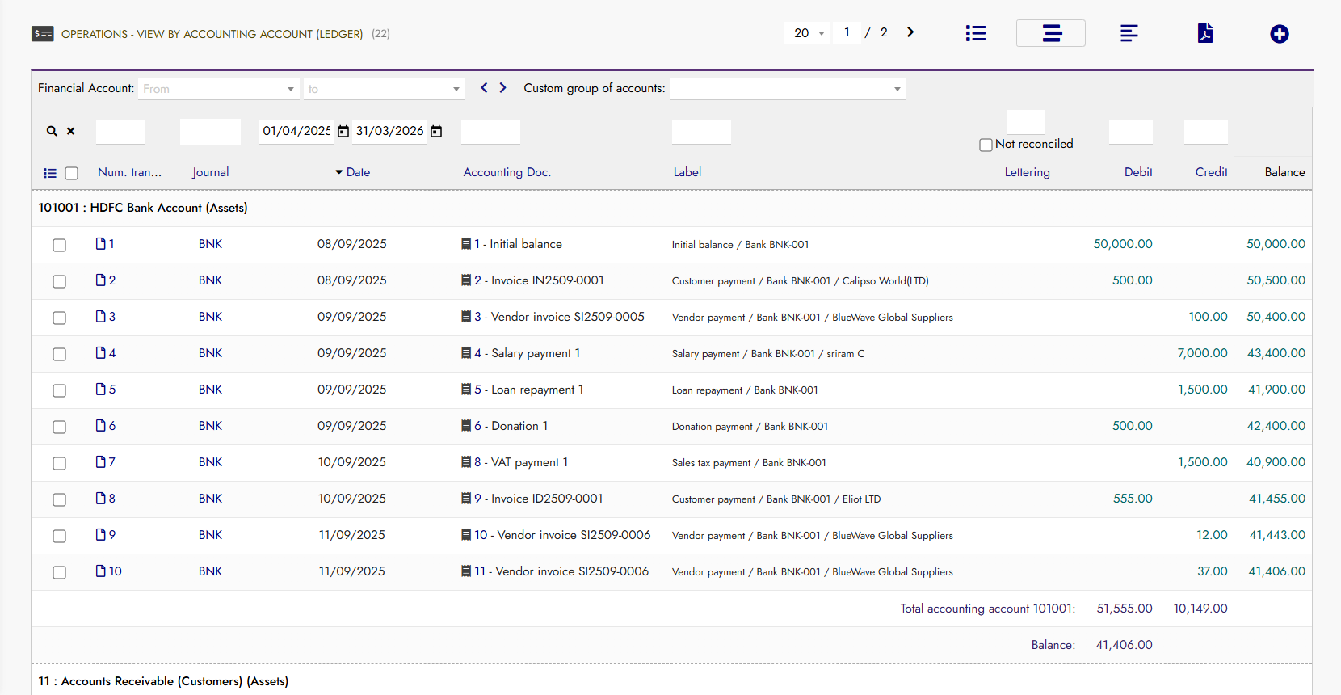Clear filters with the X icon
The width and height of the screenshot is (1341, 695).
(x=71, y=131)
